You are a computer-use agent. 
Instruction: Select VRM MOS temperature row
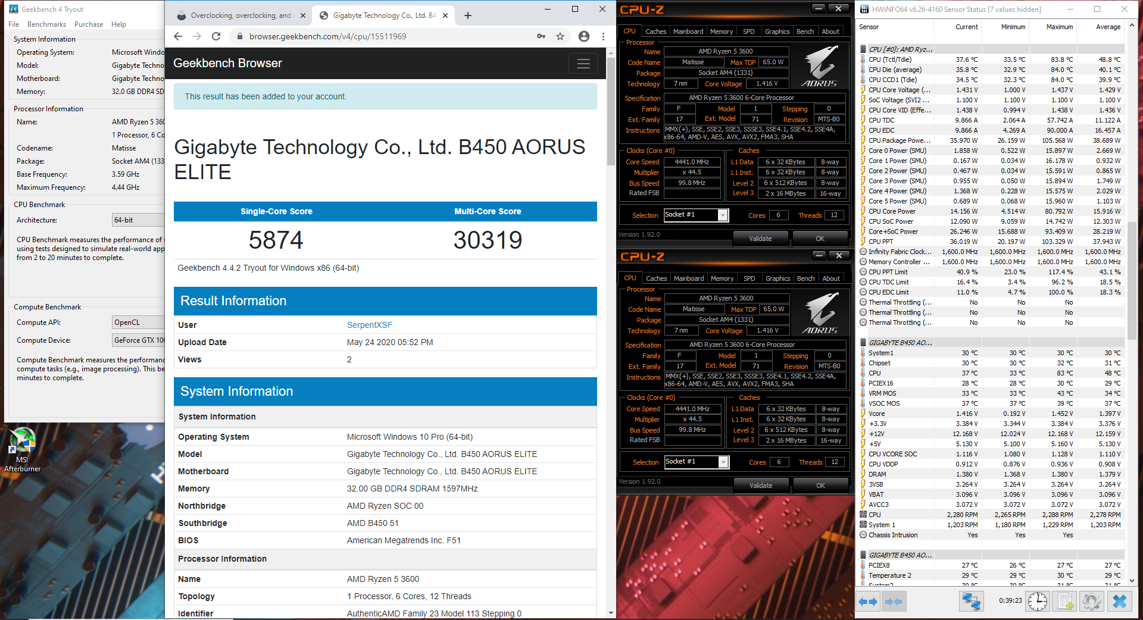click(x=991, y=393)
